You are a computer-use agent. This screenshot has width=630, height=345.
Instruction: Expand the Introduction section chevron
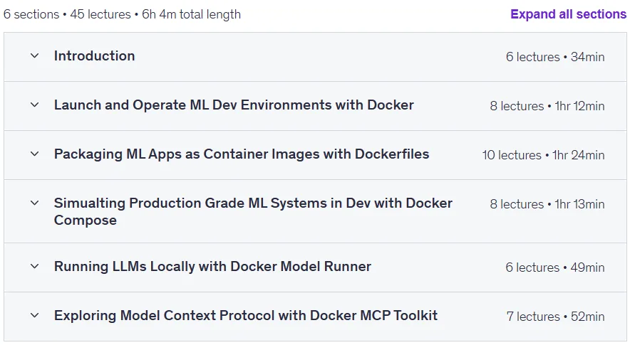pos(34,55)
